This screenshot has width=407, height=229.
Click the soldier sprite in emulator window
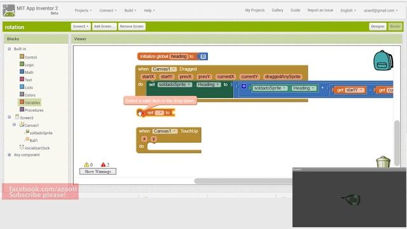(351, 200)
